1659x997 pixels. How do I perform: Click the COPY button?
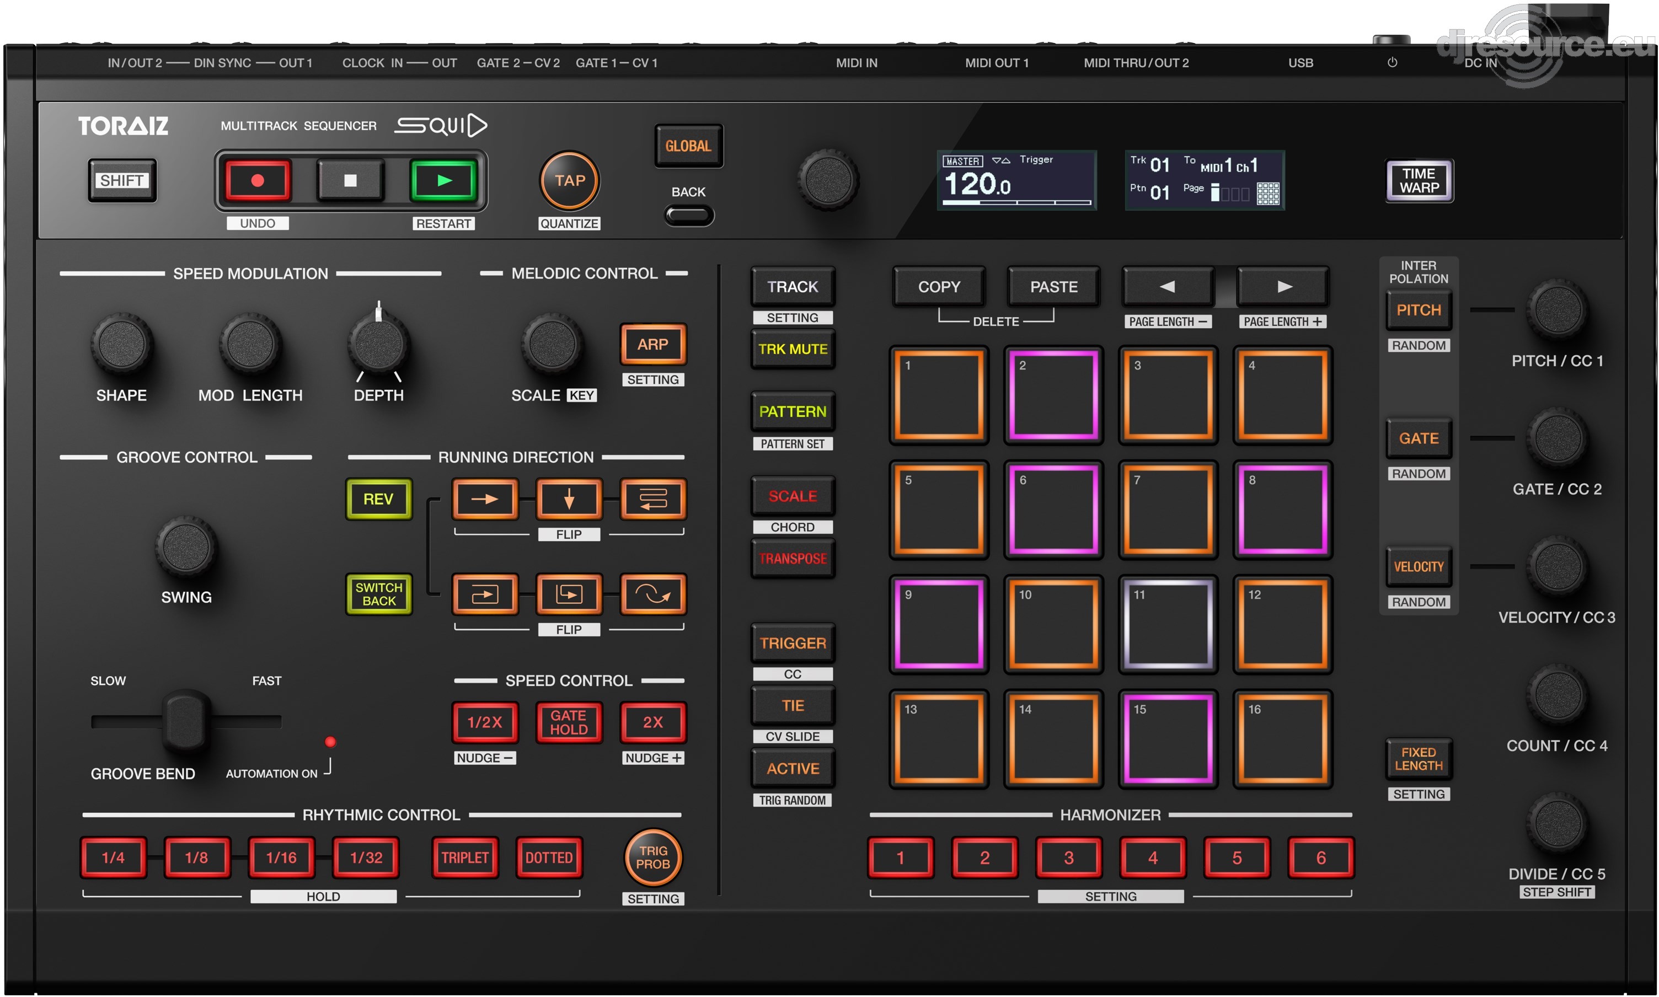coord(939,287)
